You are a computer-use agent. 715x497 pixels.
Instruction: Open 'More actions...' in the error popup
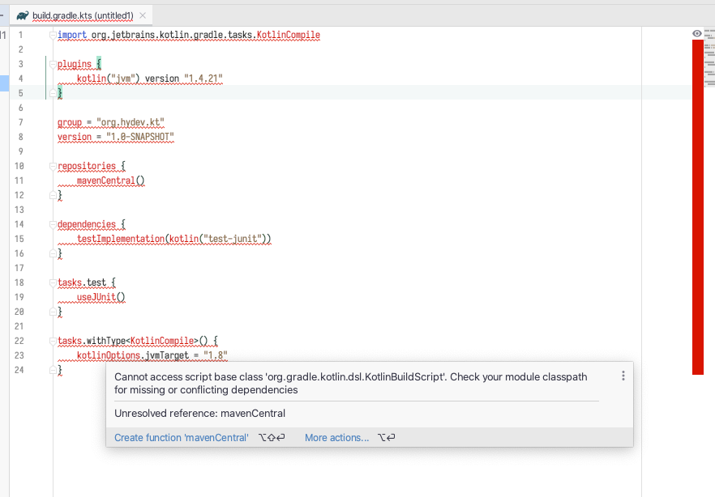(336, 437)
